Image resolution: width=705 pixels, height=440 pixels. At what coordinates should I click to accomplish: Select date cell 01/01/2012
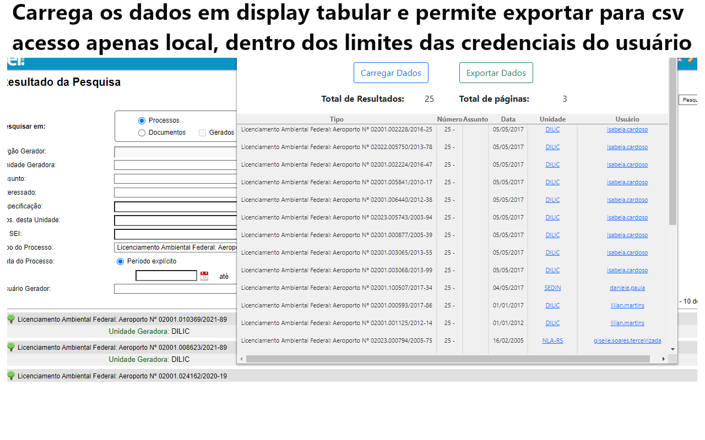point(508,323)
